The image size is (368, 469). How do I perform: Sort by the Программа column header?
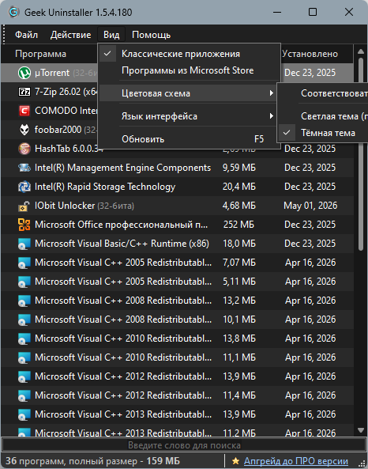click(x=40, y=54)
